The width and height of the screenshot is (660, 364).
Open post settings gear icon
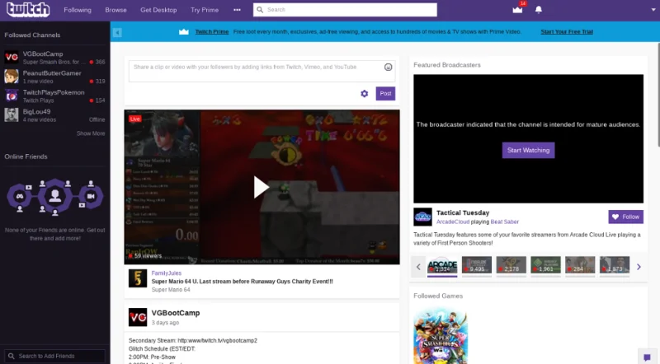click(x=365, y=94)
